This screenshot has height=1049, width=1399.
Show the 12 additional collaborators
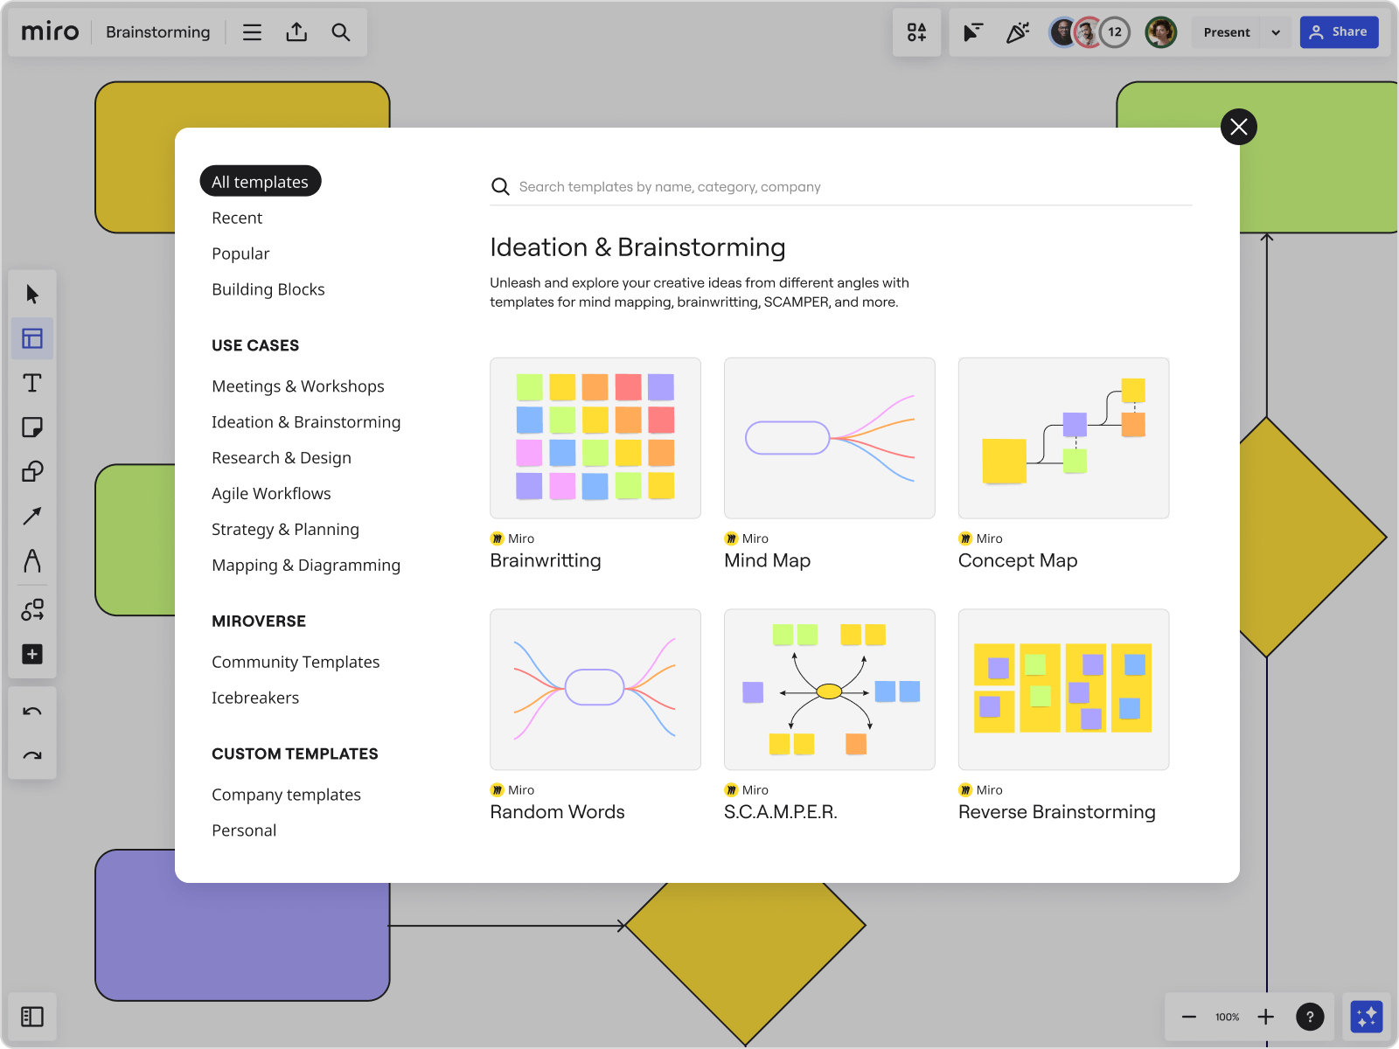click(x=1115, y=32)
